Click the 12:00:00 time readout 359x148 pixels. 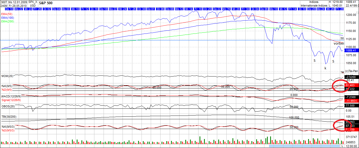pyautogui.click(x=352, y=146)
